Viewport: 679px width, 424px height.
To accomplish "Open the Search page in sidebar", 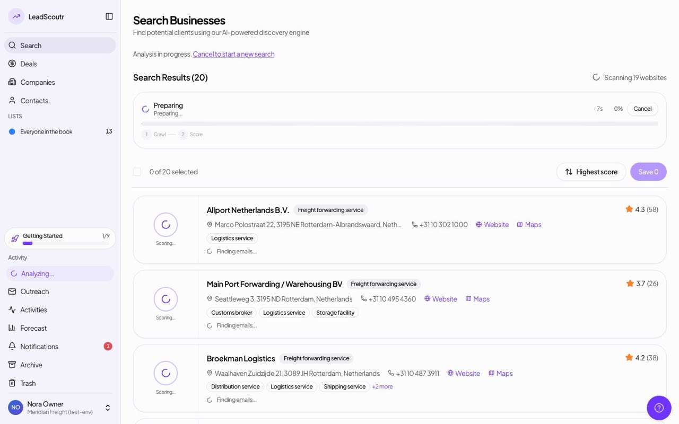I will [x=60, y=45].
